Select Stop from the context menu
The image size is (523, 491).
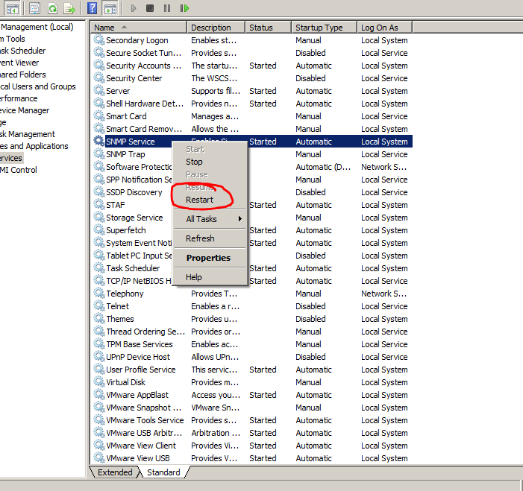click(x=194, y=162)
